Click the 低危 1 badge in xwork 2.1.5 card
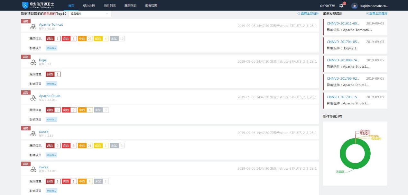Viewport: 408px width, 195px height. 101,146
